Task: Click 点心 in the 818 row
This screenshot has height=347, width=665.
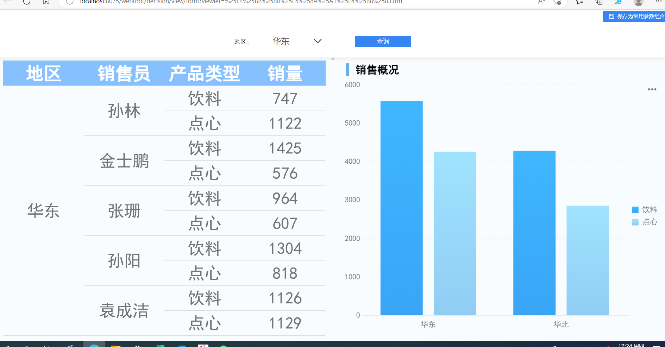Action: click(205, 273)
